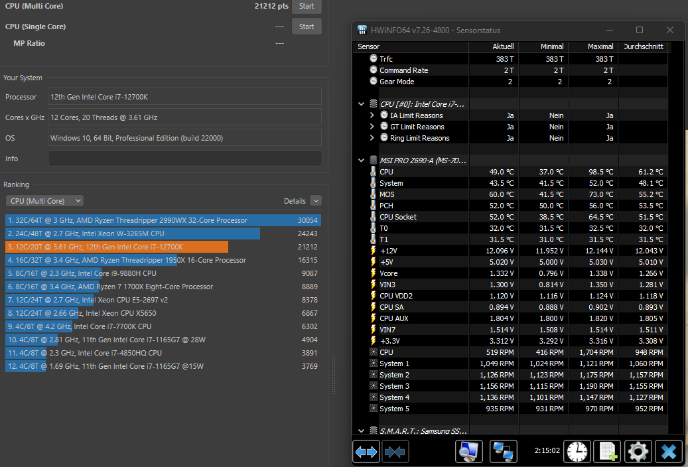688x467 pixels.
Task: Click the lightning icon of +3.3V row
Action: point(373,340)
